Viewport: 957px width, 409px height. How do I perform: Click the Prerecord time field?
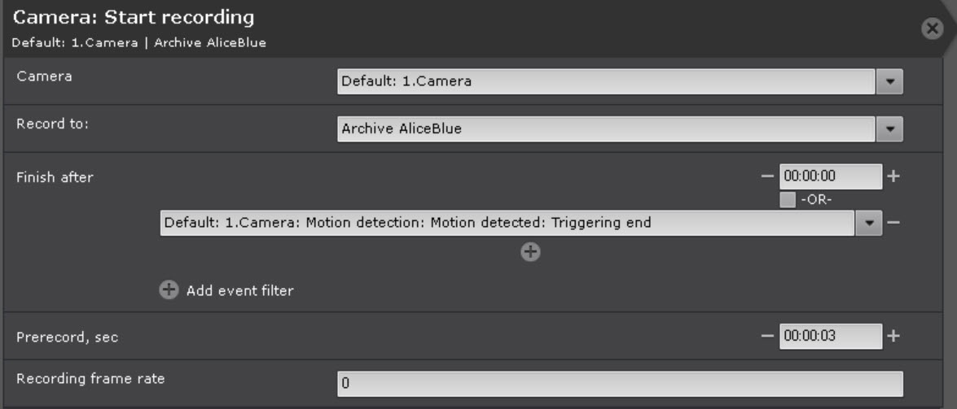830,336
